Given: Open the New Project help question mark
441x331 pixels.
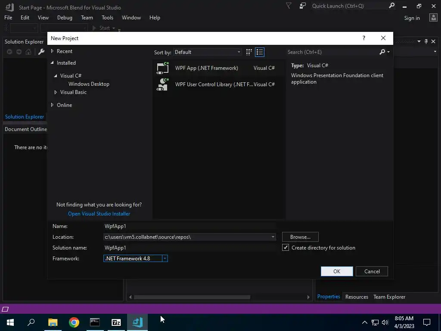Looking at the screenshot, I should coord(363,38).
